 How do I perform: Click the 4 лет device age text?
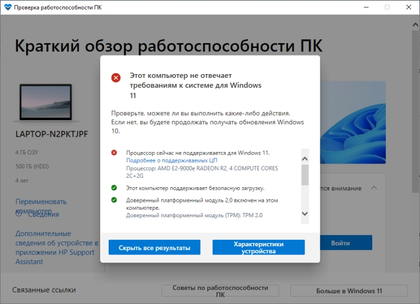click(x=22, y=180)
